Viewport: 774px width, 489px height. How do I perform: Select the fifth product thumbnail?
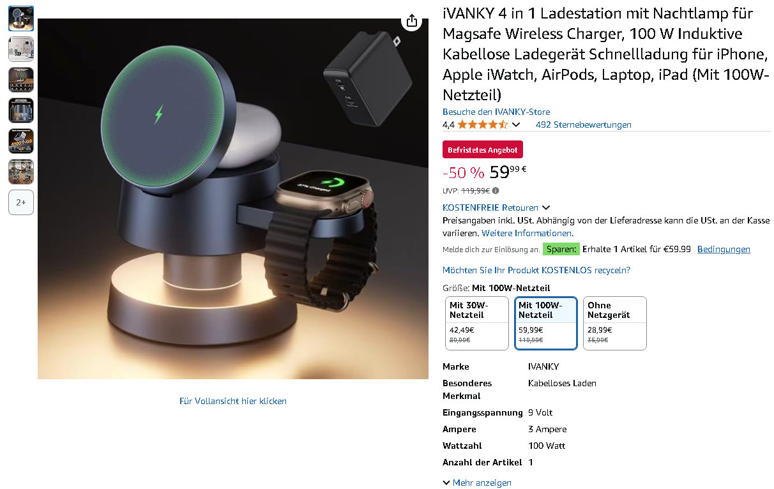(21, 141)
